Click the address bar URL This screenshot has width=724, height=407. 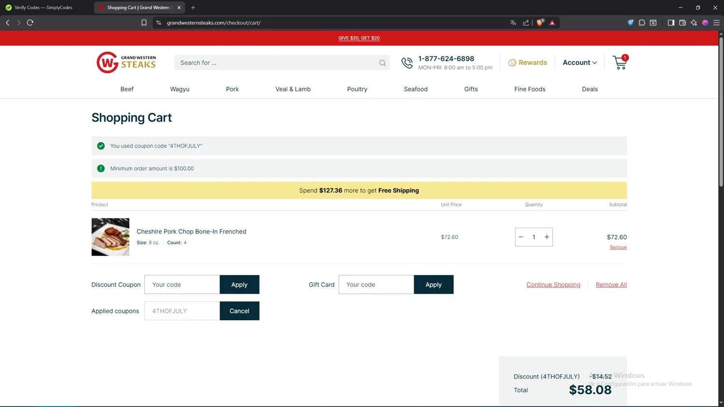(x=214, y=23)
